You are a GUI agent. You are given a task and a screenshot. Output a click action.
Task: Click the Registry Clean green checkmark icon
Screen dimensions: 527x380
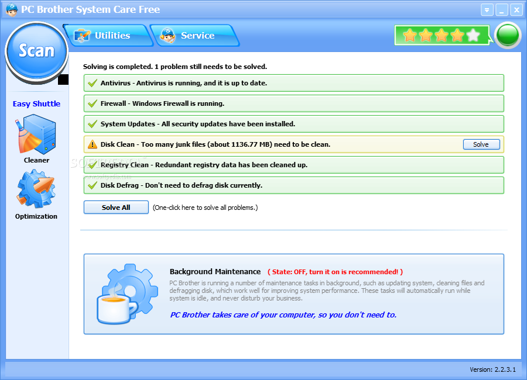(92, 165)
